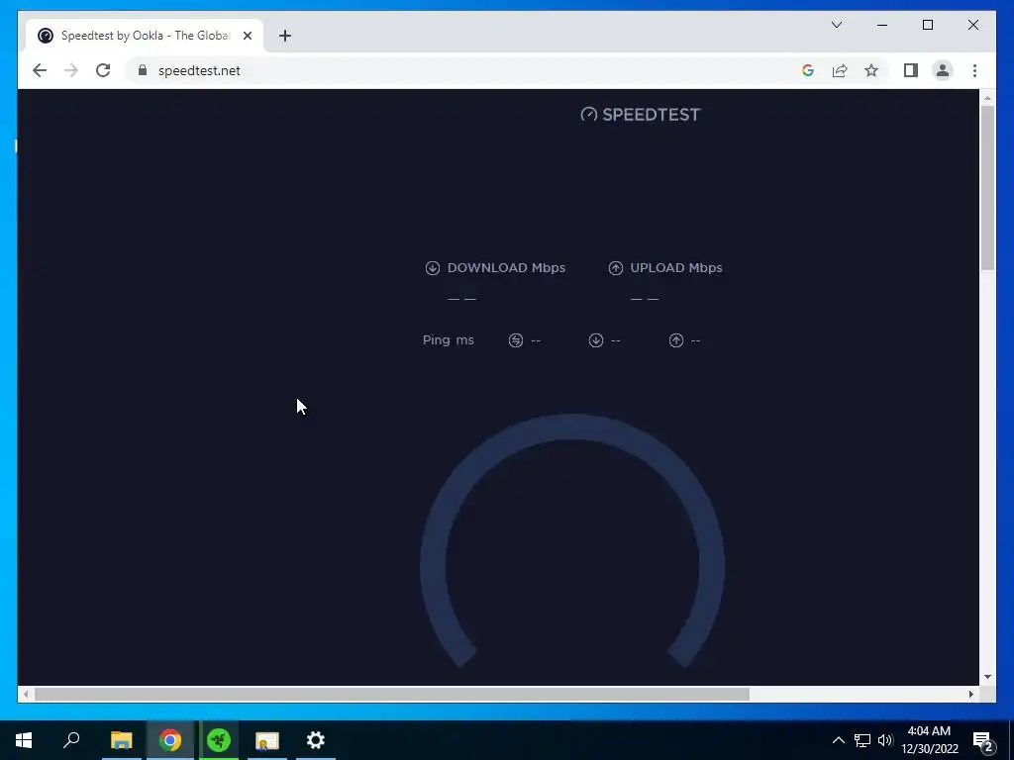Click the download arrow icon beside DOWNLOAD Mbps
This screenshot has width=1014, height=760.
[433, 268]
